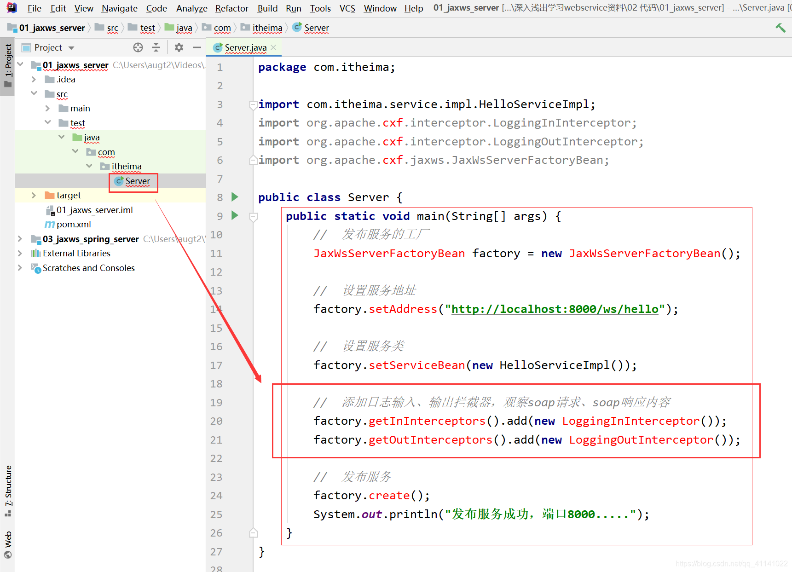Toggle fold marker at main method line 9

(x=253, y=216)
